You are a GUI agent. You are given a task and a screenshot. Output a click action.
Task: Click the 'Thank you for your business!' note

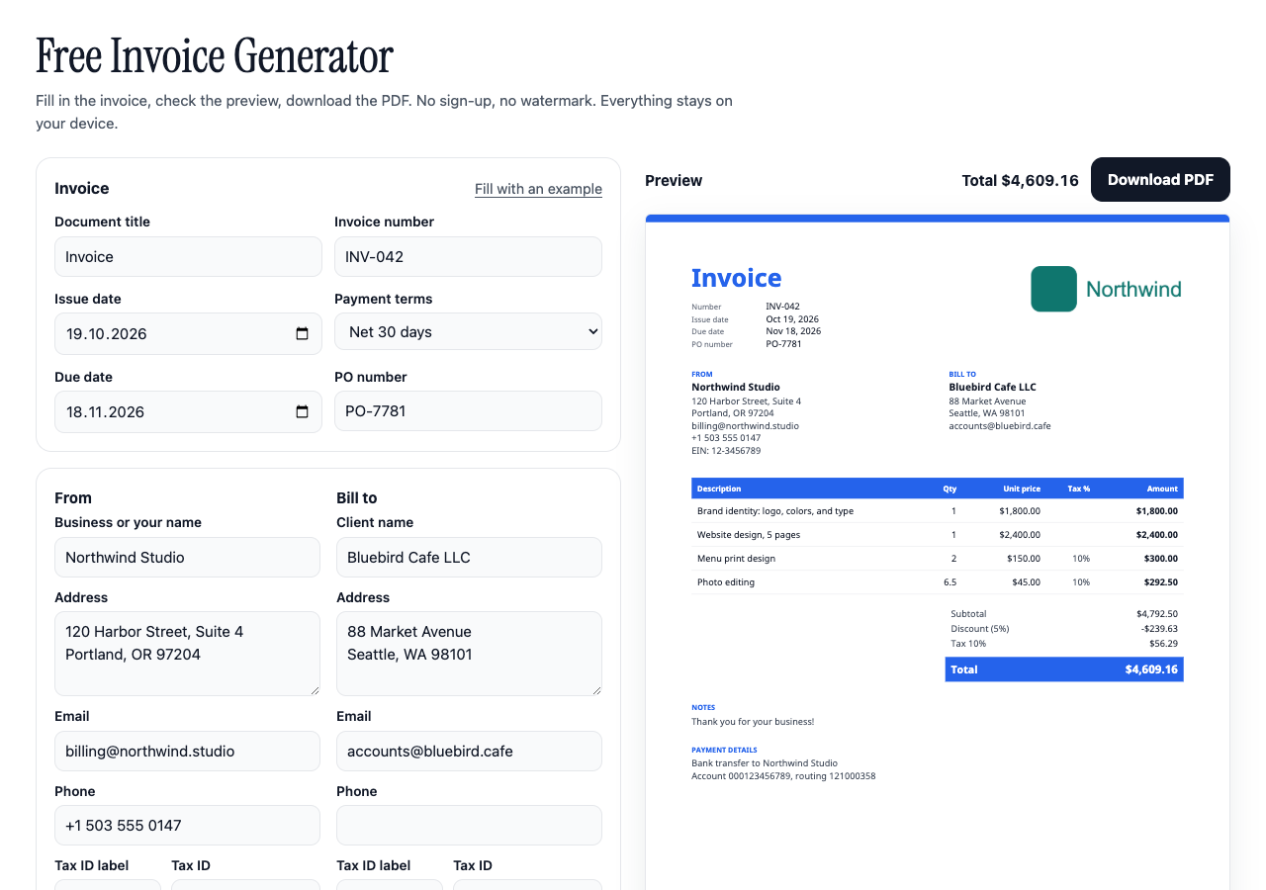(753, 722)
